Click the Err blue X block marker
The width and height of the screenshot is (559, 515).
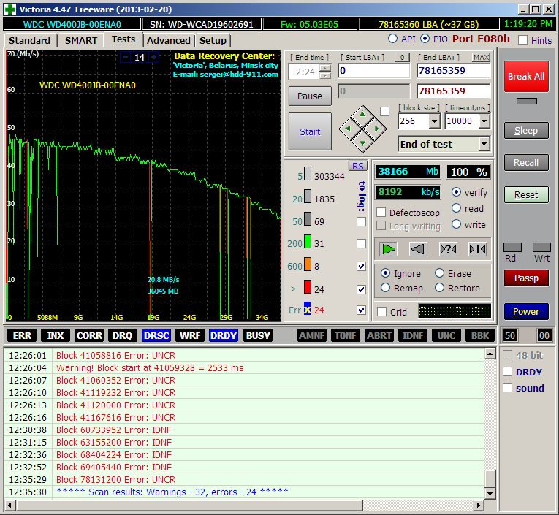click(x=308, y=309)
